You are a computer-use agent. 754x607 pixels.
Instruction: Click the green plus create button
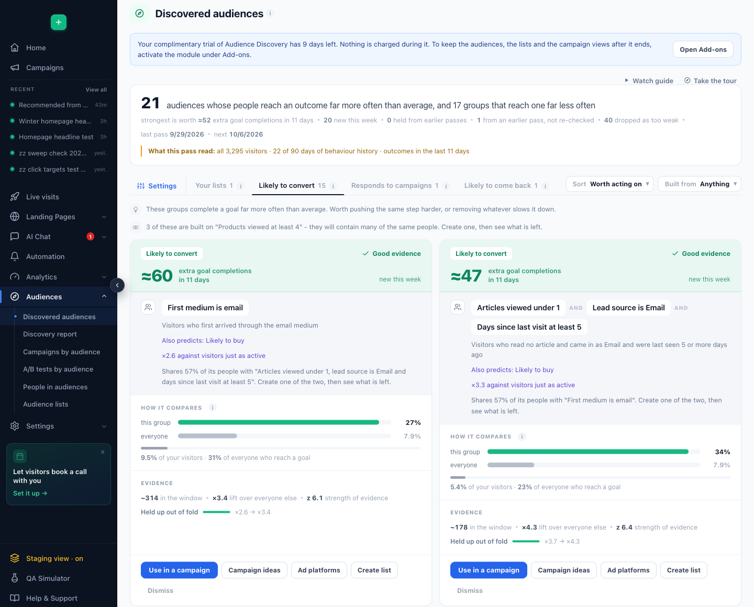[59, 22]
